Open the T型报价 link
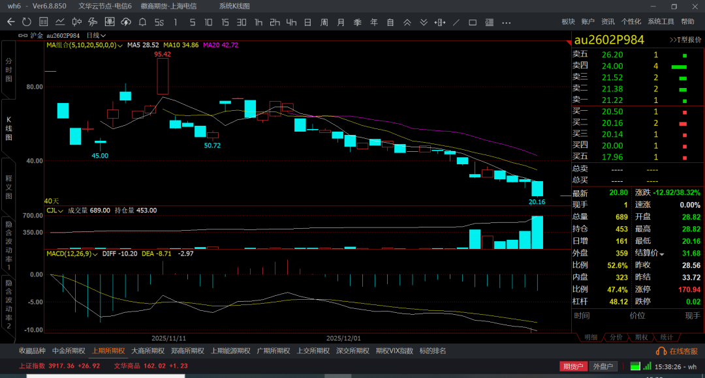The width and height of the screenshot is (705, 378). pyautogui.click(x=685, y=40)
